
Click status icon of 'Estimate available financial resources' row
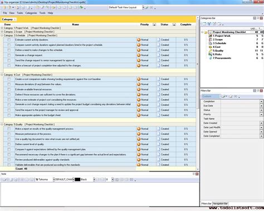pos(159,90)
